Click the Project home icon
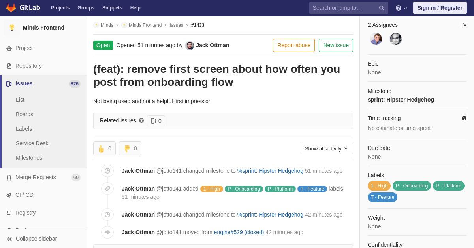The width and height of the screenshot is (474, 248). tap(9, 48)
